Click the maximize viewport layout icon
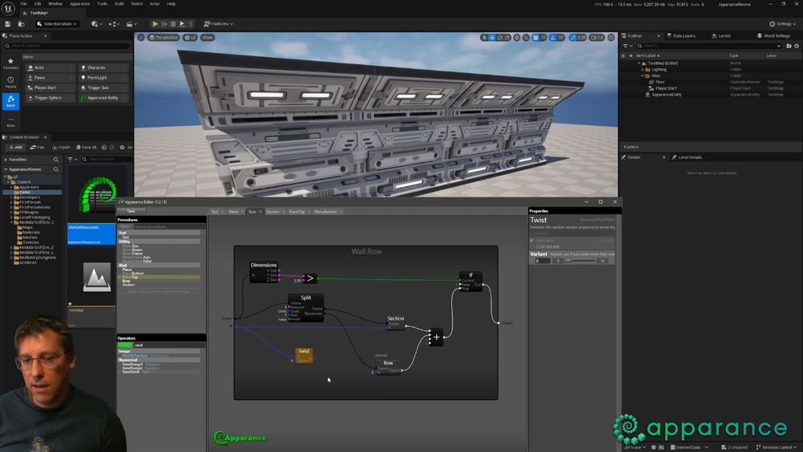The width and height of the screenshot is (803, 452). click(611, 38)
